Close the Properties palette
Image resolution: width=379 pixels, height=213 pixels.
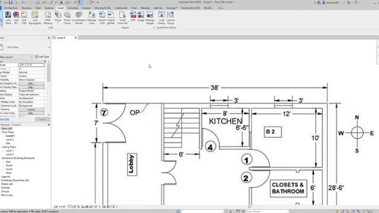(49, 38)
